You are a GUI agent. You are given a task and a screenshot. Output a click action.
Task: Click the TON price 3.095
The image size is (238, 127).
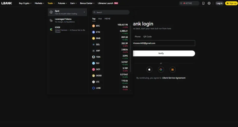[x=125, y=56]
